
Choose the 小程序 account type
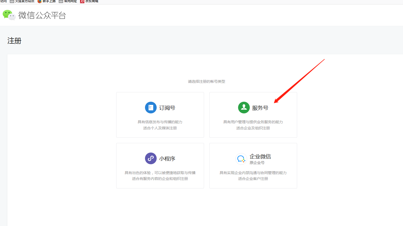(x=160, y=166)
